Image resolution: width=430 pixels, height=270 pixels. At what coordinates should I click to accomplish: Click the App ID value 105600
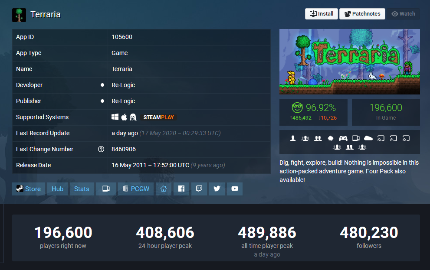(x=122, y=37)
